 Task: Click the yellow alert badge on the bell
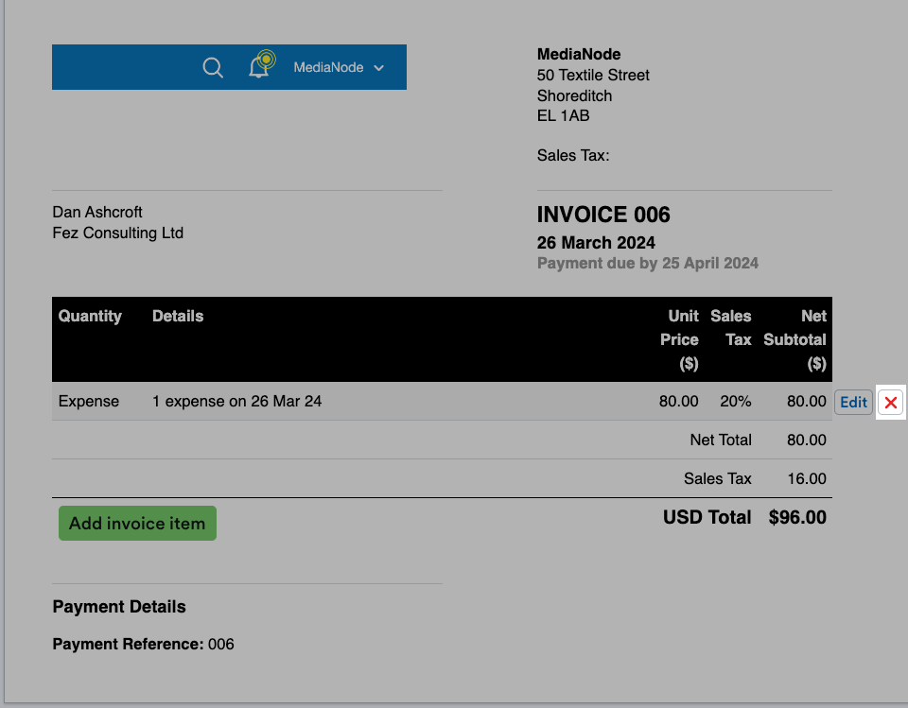pos(267,60)
